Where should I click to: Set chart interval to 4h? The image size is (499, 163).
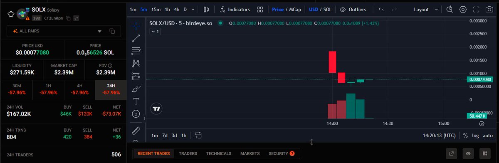pos(177,9)
